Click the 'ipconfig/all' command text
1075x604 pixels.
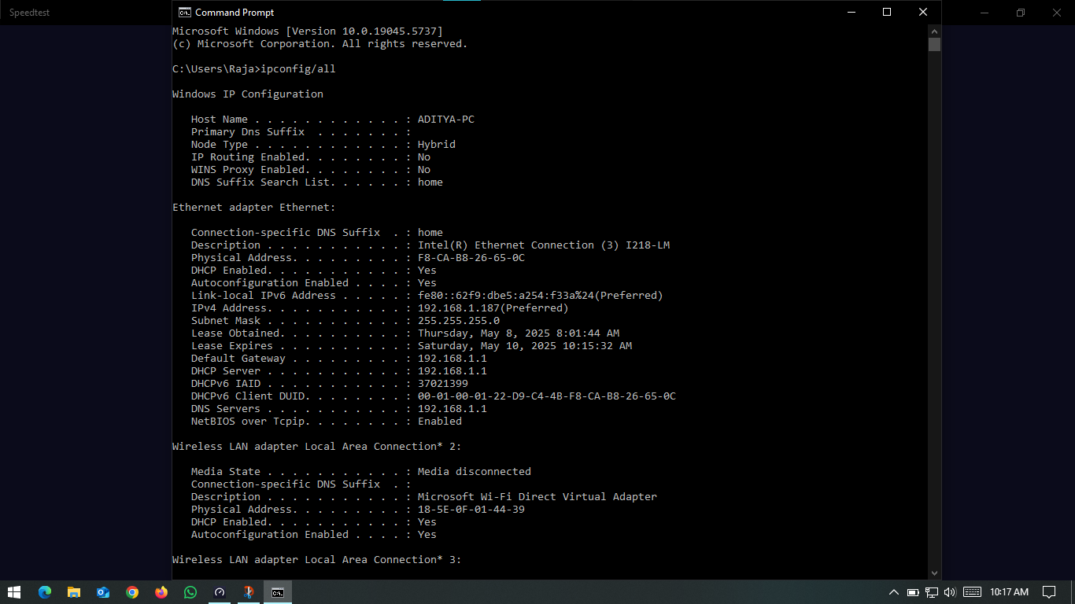[298, 69]
